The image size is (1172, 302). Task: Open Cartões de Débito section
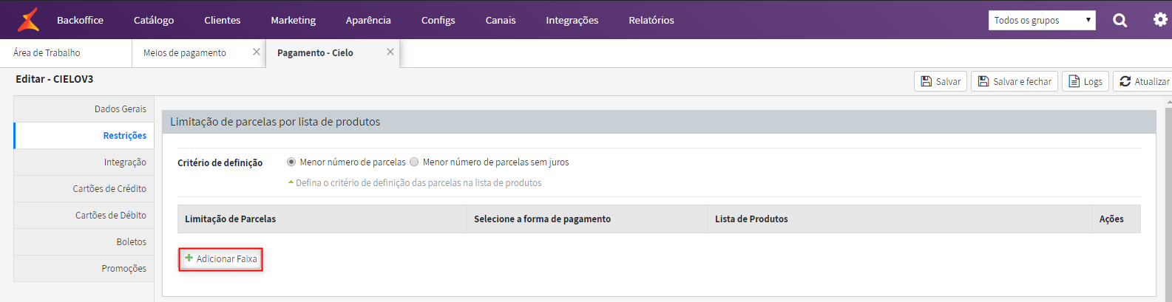pos(84,215)
